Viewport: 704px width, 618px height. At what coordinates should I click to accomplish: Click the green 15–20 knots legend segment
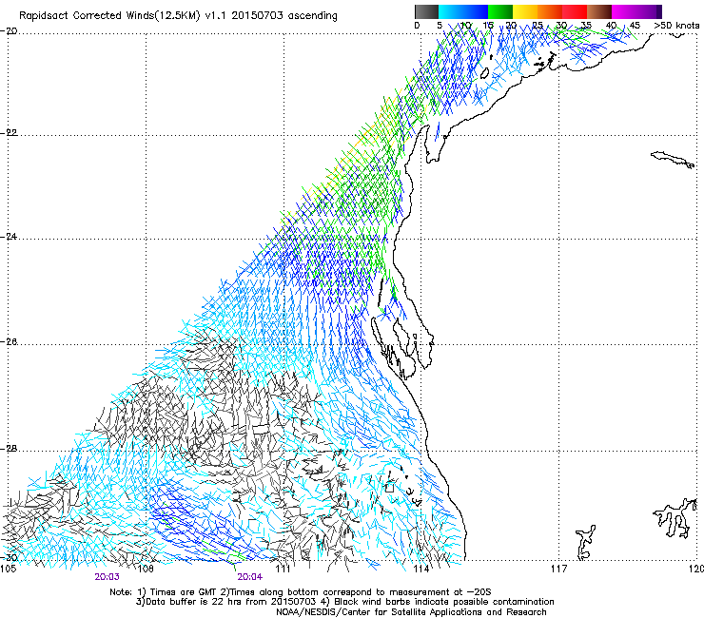click(x=500, y=11)
